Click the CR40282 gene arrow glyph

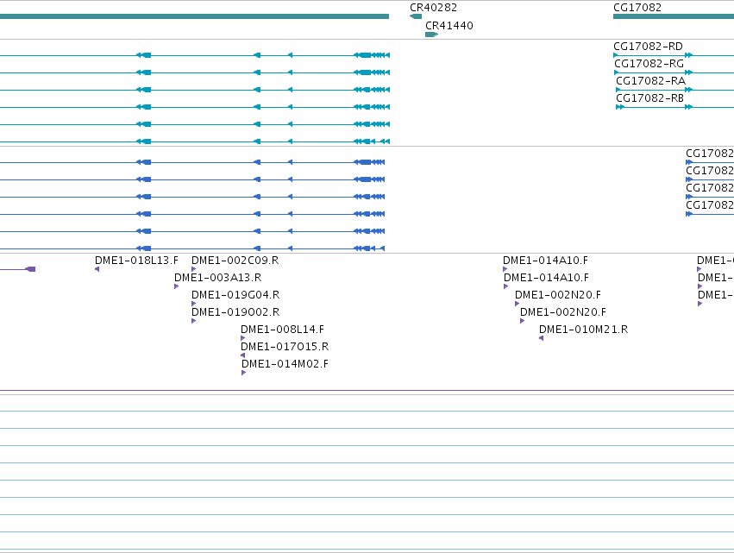point(416,16)
